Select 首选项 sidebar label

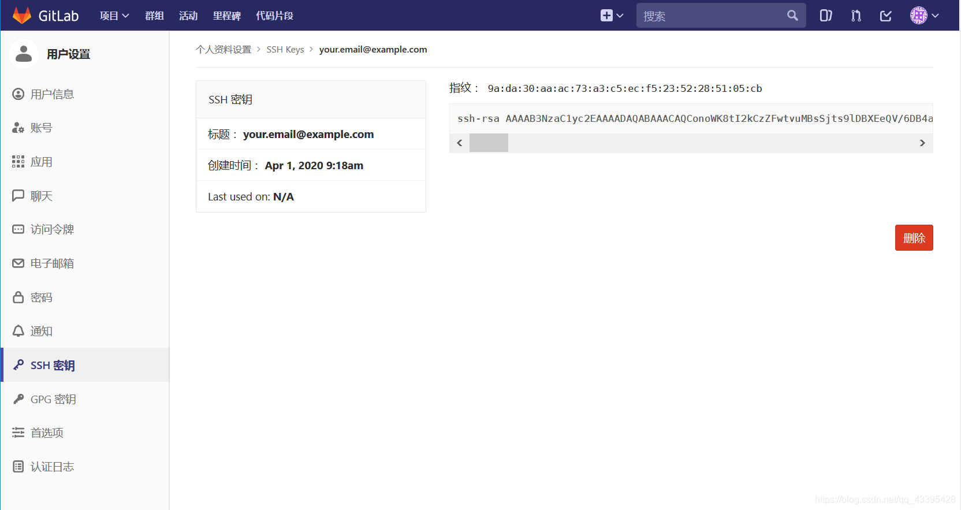coord(47,433)
